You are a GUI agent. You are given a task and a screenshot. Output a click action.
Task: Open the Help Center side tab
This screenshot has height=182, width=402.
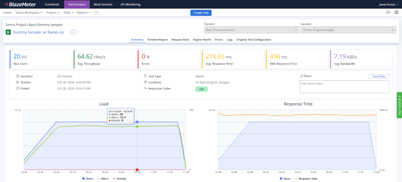tap(399, 105)
